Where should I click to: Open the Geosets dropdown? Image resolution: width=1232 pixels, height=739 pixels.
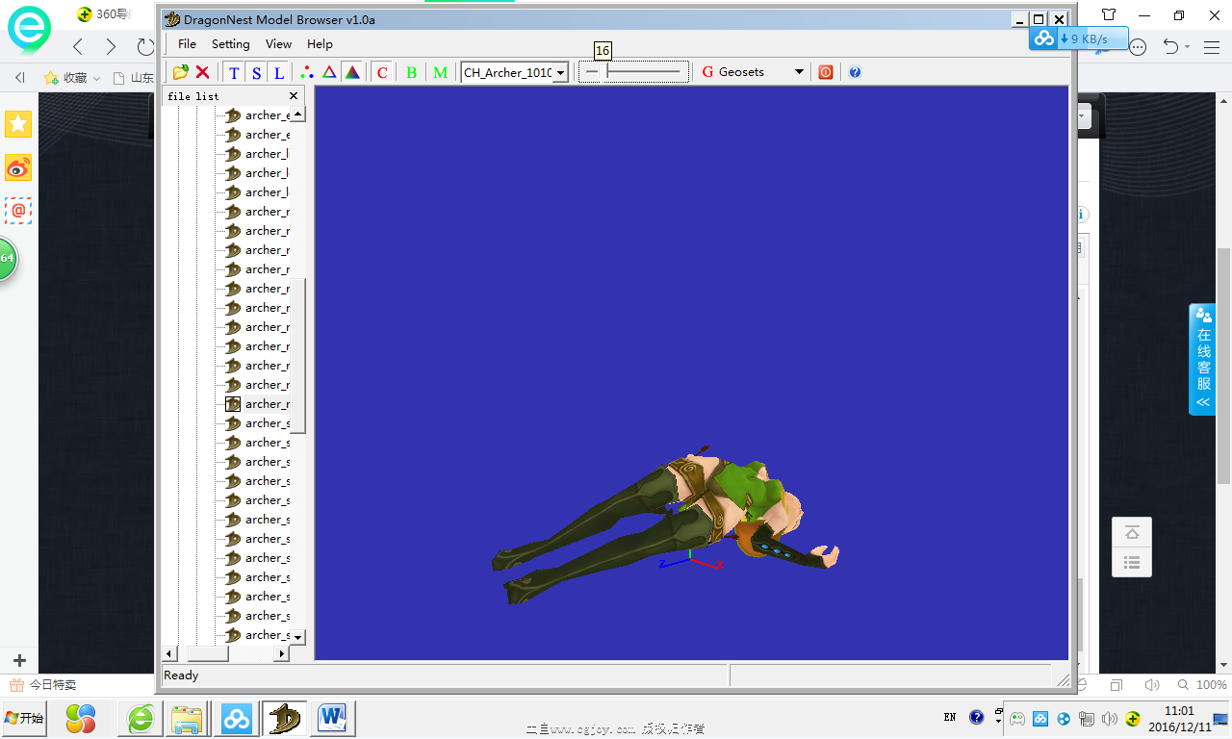coord(753,72)
